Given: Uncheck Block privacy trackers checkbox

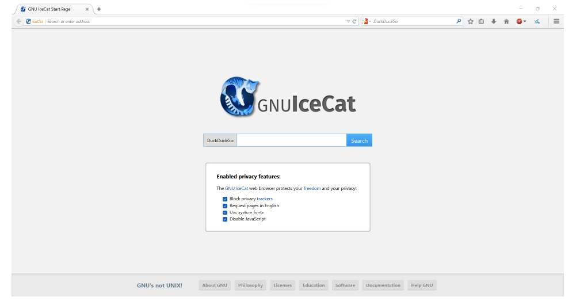Looking at the screenshot, I should pyautogui.click(x=225, y=199).
